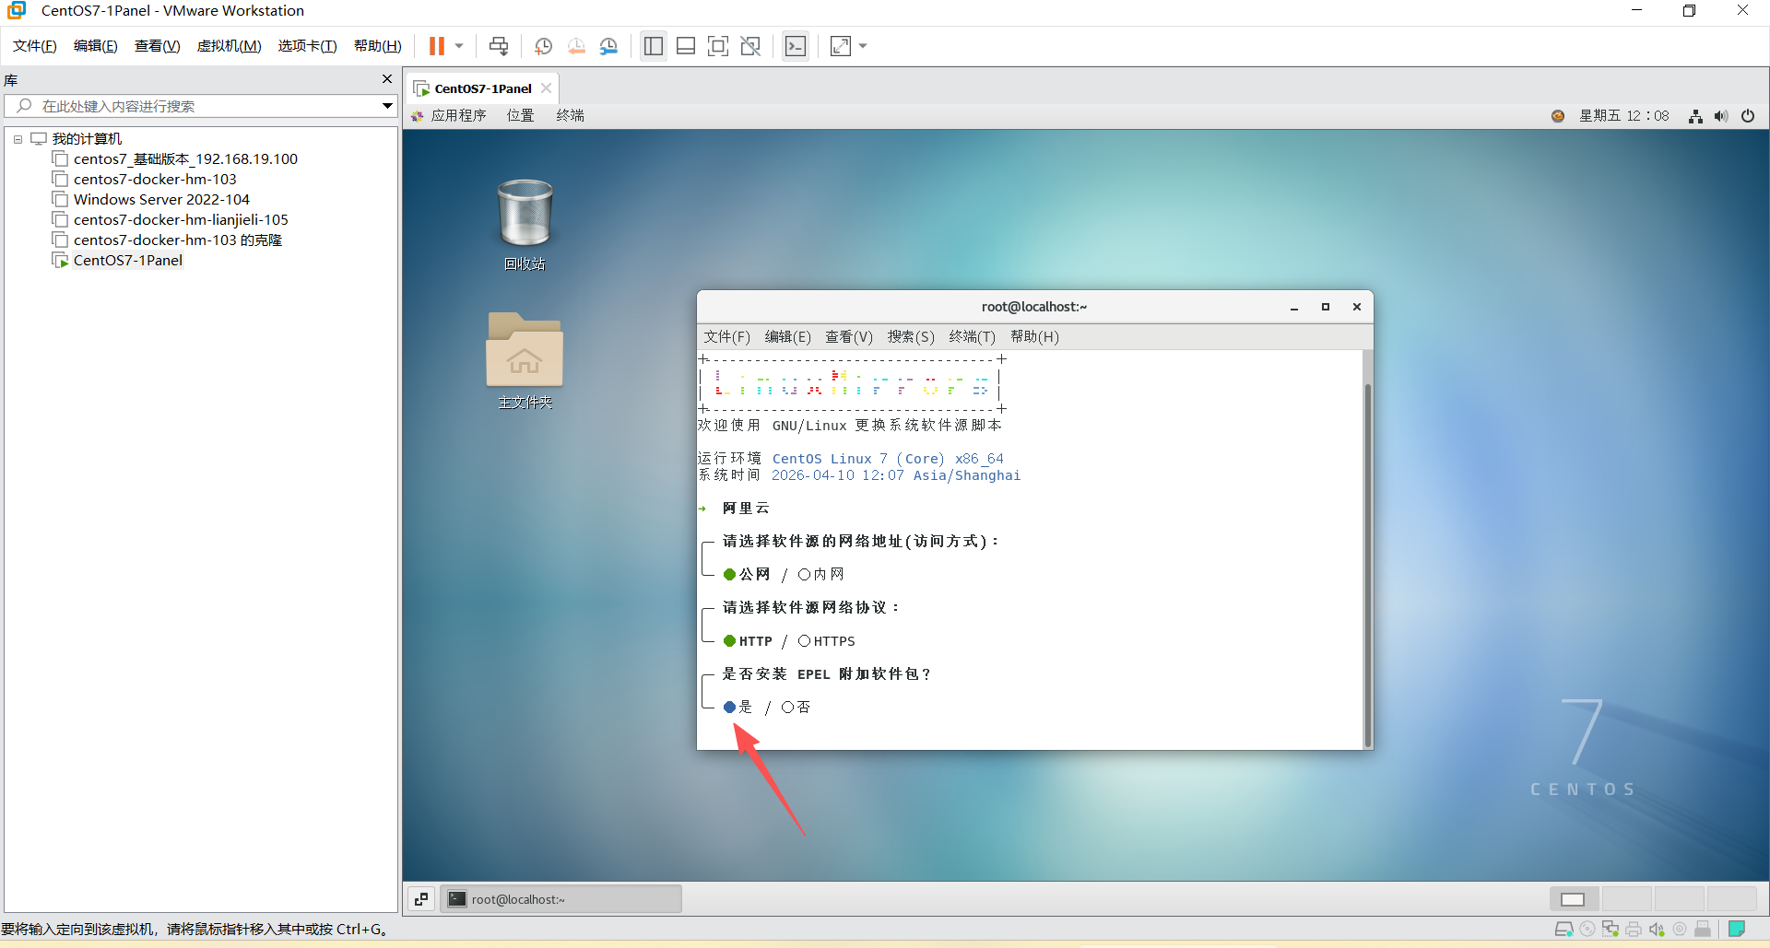Select the HTTPS protocol option
The width and height of the screenshot is (1770, 948).
[x=827, y=641]
